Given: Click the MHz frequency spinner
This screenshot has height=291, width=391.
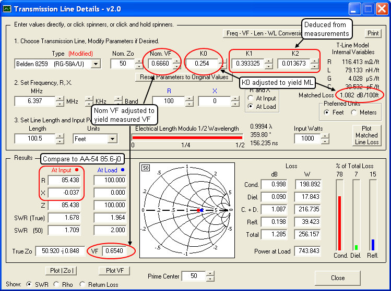Looking at the screenshot, I should [x=60, y=101].
